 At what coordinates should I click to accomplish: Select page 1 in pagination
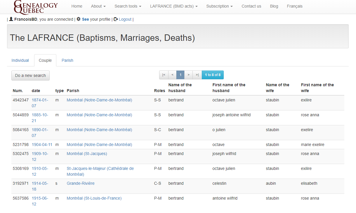pos(180,75)
